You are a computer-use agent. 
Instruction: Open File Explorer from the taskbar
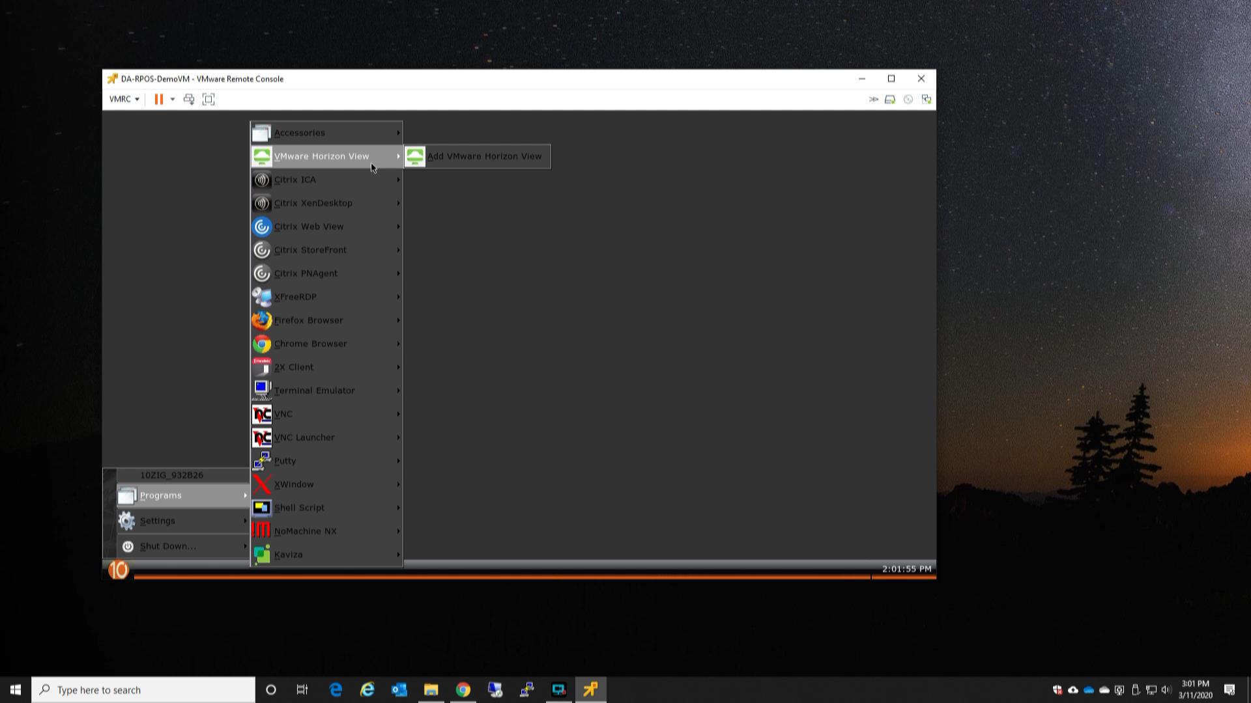(431, 690)
